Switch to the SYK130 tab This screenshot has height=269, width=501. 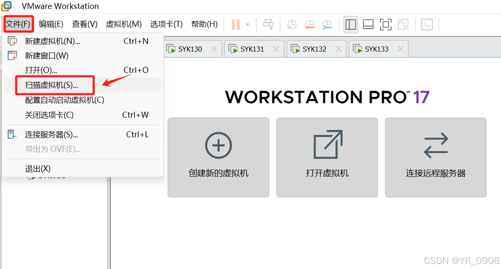[x=190, y=49]
